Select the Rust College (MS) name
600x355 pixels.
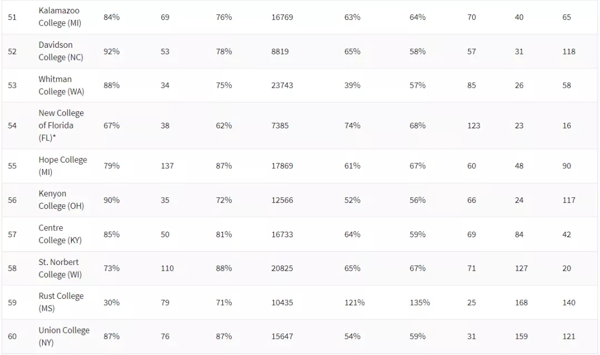point(61,302)
